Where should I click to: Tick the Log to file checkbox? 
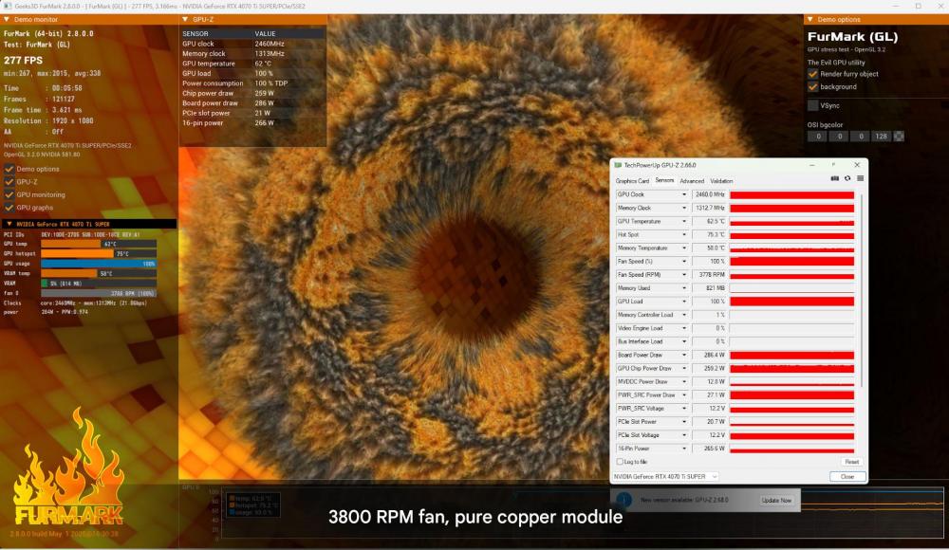pos(621,462)
